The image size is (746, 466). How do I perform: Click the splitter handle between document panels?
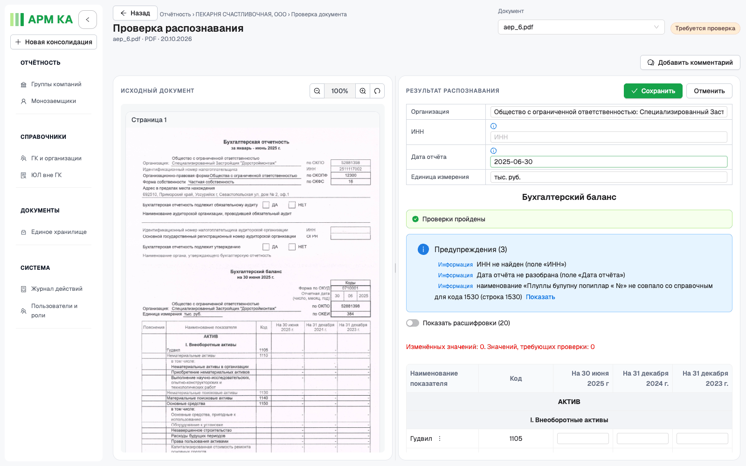395,268
